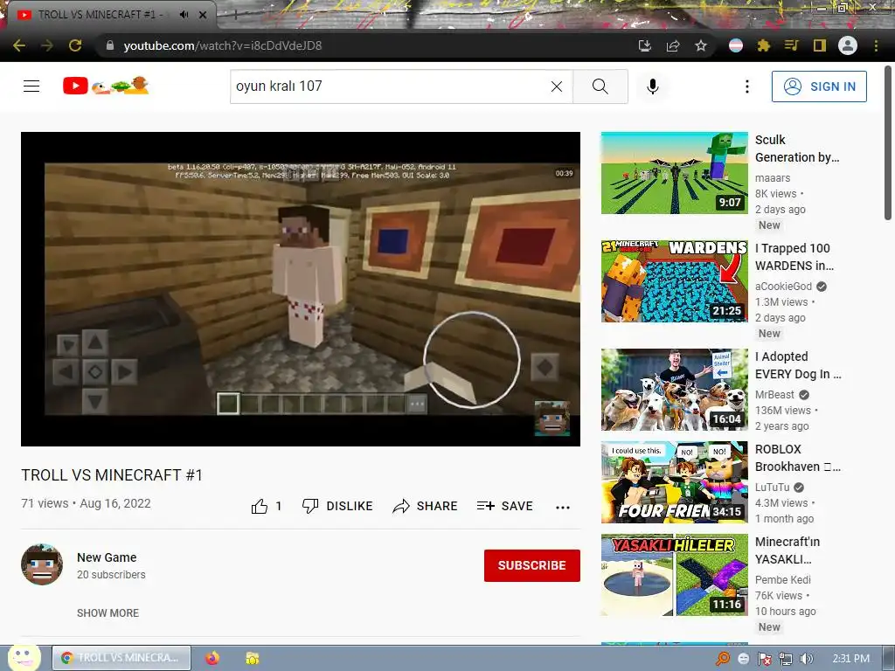Click the SIGN IN button
This screenshot has height=671, width=895.
point(819,86)
